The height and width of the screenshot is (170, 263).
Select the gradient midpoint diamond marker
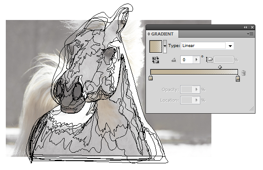(220, 67)
